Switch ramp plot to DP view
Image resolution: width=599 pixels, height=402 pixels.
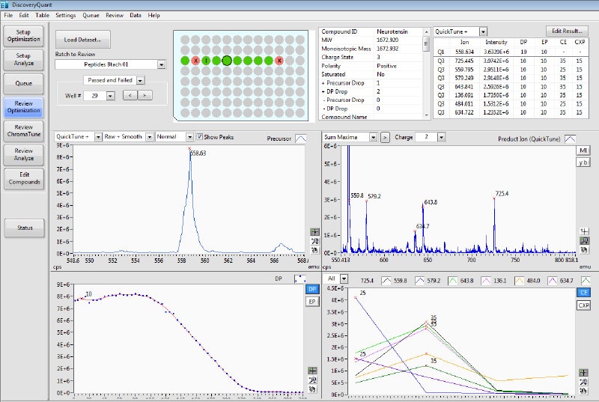313,289
